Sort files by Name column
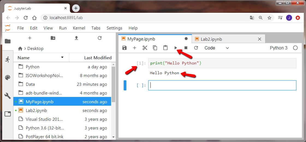 41,58
